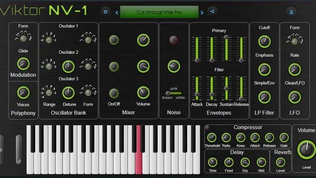This screenshot has width=316, height=178.
Task: Click Oscillator 1 waveform Form knob
Action: pyautogui.click(x=88, y=40)
